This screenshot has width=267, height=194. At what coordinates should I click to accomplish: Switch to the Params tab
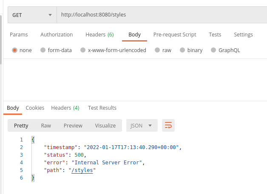pyautogui.click(x=19, y=35)
